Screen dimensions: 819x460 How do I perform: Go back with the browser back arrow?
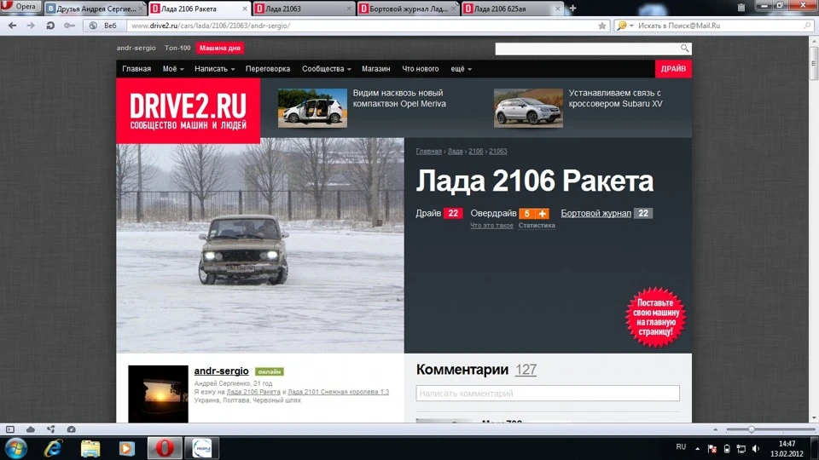[x=13, y=26]
